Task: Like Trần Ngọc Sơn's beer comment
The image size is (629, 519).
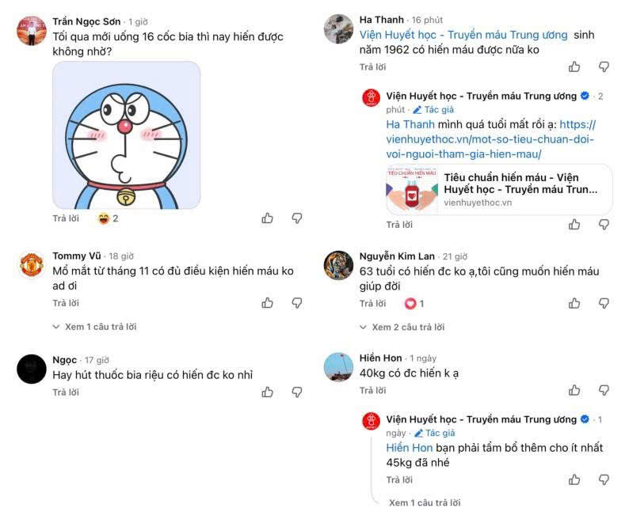Action: pyautogui.click(x=268, y=218)
